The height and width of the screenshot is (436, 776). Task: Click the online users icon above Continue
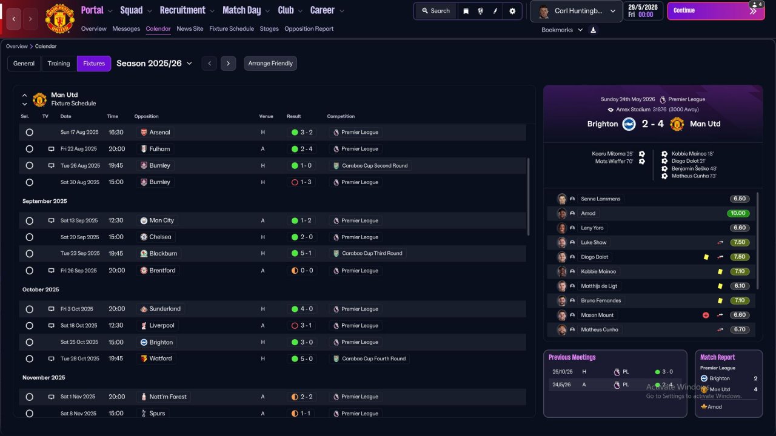coord(756,5)
